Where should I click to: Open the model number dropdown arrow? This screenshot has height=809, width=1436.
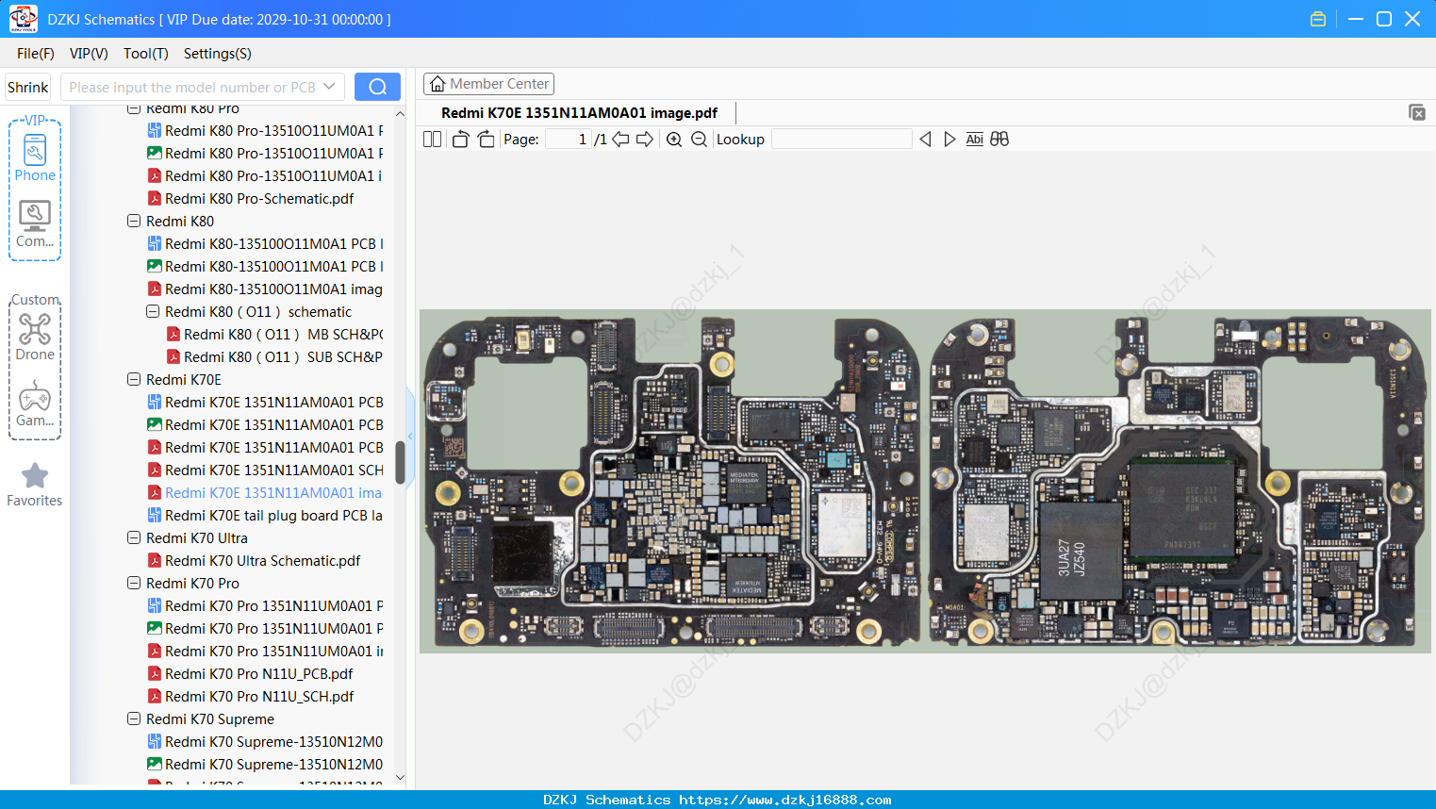tap(329, 87)
